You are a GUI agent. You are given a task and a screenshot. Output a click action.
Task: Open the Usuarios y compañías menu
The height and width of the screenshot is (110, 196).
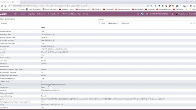click(28, 14)
